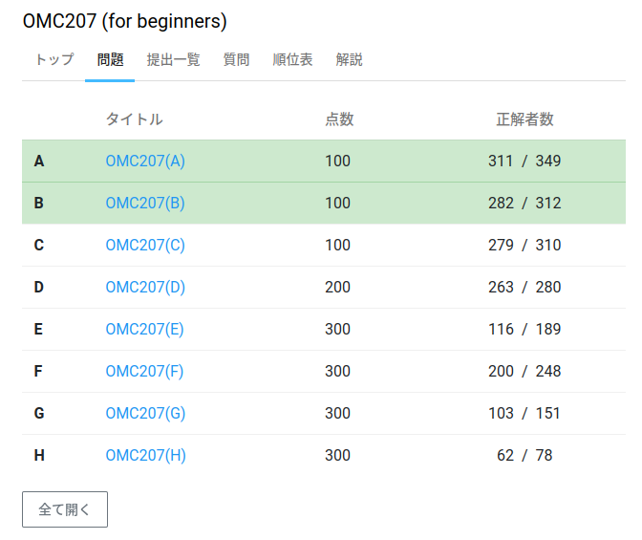Image resolution: width=642 pixels, height=540 pixels.
Task: Select row letter D
Action: [38, 288]
